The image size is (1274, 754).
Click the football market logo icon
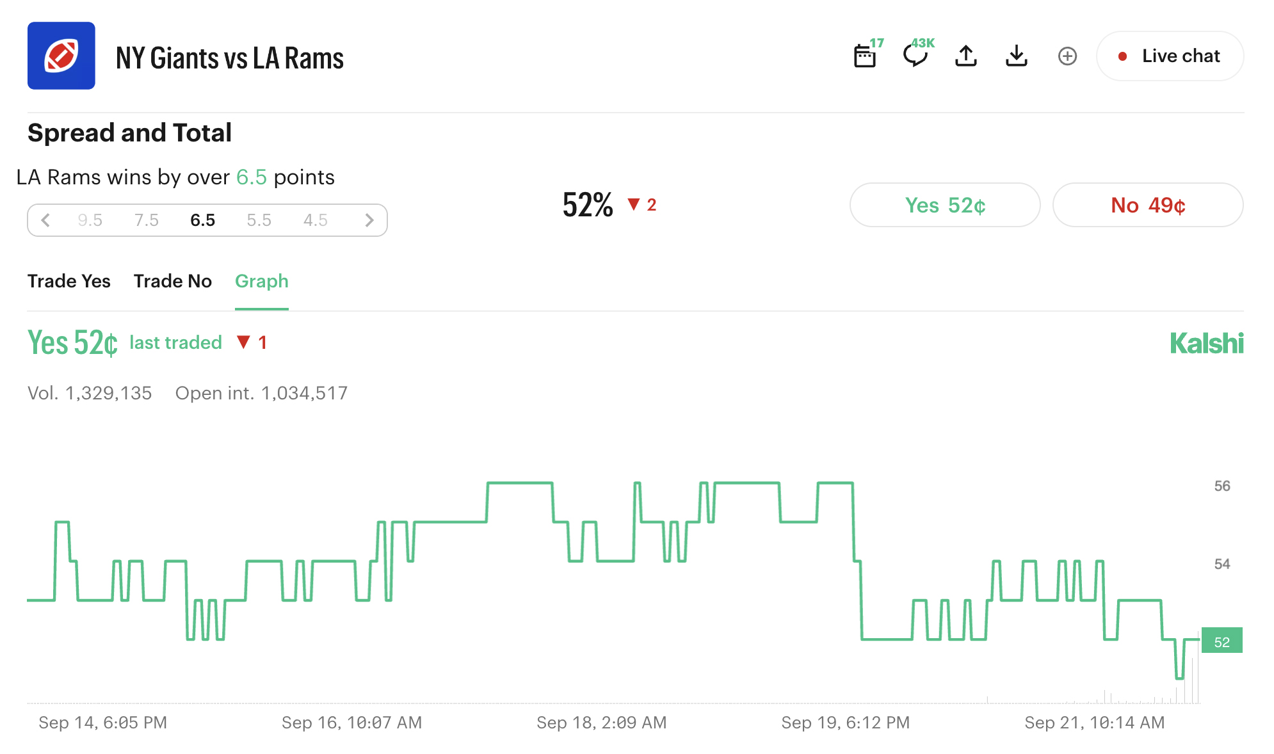(x=61, y=56)
